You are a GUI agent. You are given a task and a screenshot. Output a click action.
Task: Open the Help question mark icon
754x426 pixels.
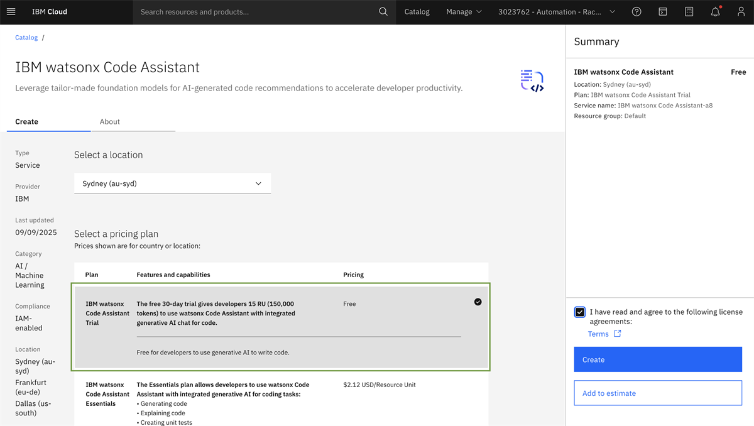coord(637,12)
